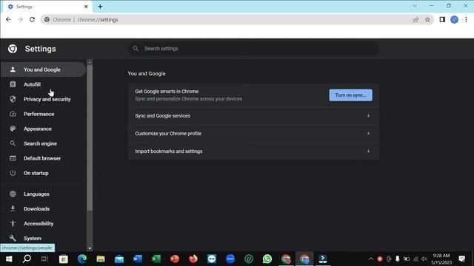
Task: Bookmark this page with the star icon
Action: point(427,20)
